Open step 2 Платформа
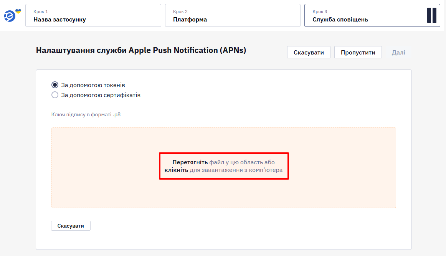The image size is (446, 256). [233, 15]
